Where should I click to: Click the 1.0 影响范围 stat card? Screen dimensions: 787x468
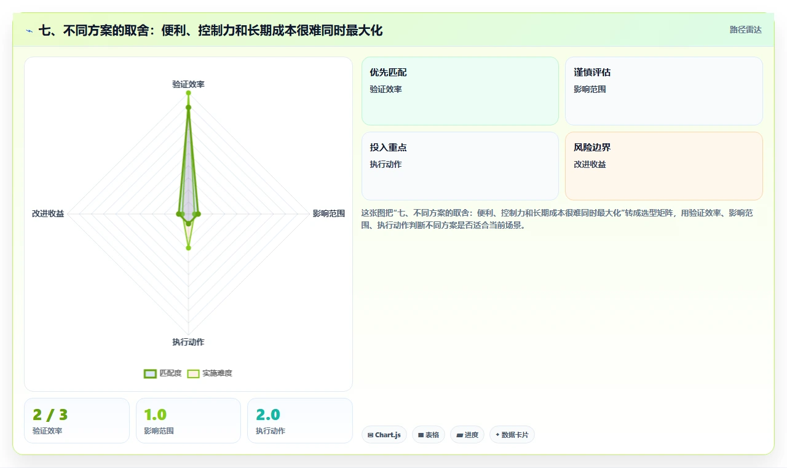188,421
